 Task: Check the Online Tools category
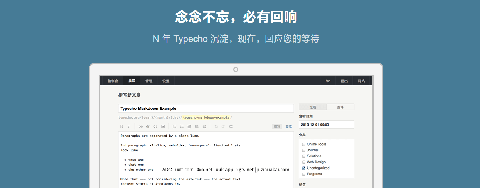coord(304,144)
